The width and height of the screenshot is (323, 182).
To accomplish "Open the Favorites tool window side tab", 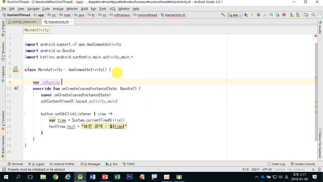I will tap(3, 121).
